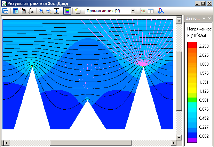The width and height of the screenshot is (214, 147).
Task: Click the 0.002 legend value
Action: (x=204, y=136)
